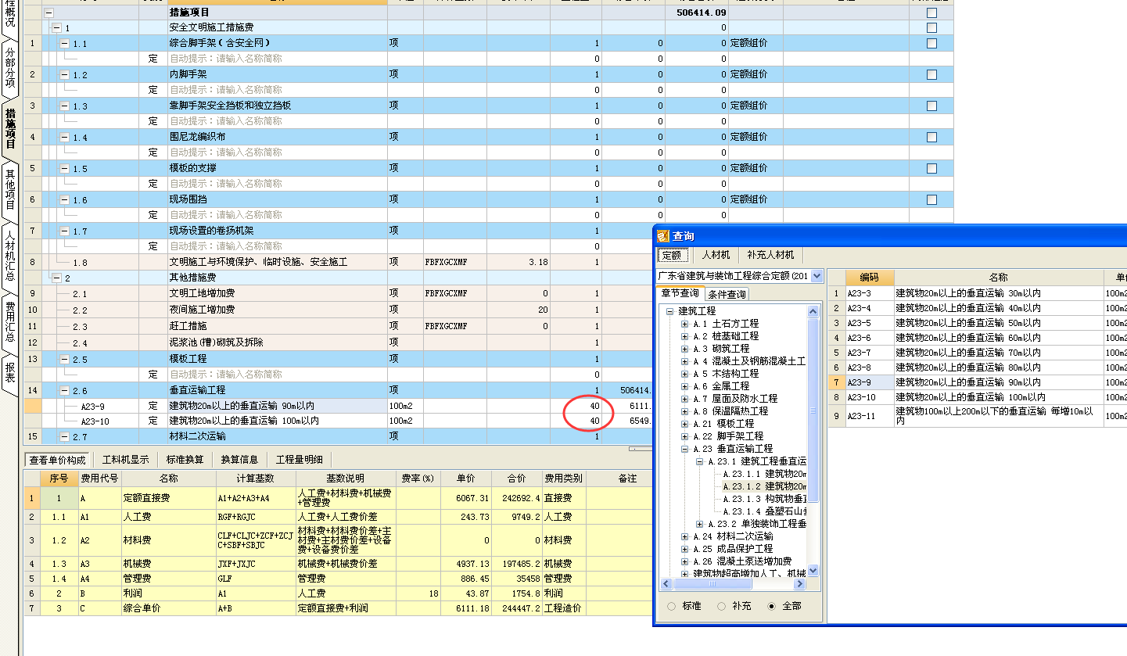Image resolution: width=1127 pixels, height=656 pixels.
Task: Select A.6 金属工程 in query tree
Action: pos(720,386)
